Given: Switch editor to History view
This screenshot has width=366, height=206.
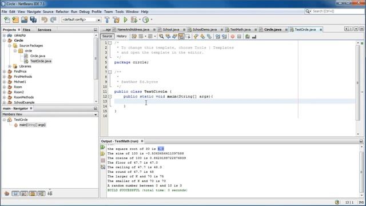Looking at the screenshot, I should (122, 36).
